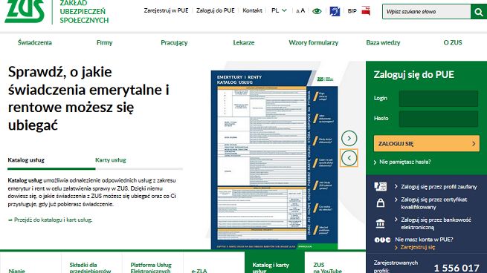Expand the Świadczenia menu
The image size is (487, 273).
pyautogui.click(x=35, y=42)
